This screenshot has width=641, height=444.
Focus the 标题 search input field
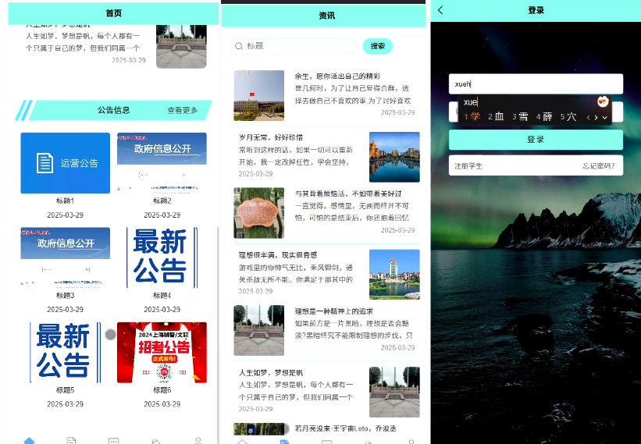click(x=294, y=46)
